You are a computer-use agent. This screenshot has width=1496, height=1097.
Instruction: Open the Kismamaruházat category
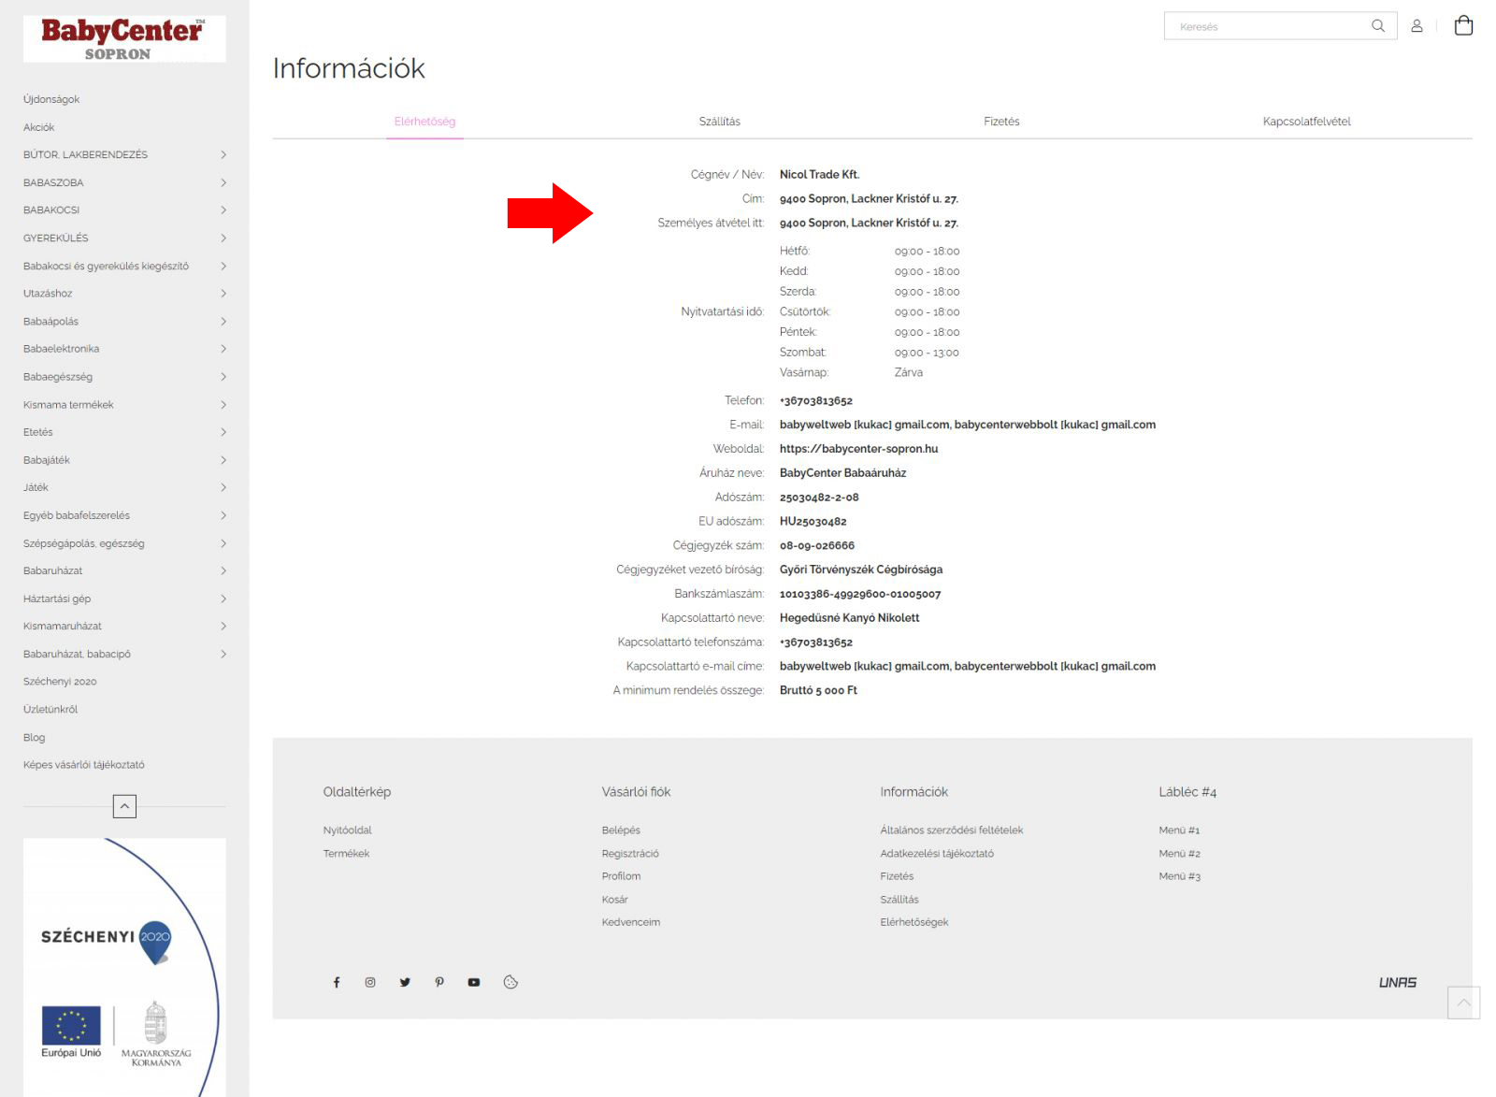coord(63,626)
